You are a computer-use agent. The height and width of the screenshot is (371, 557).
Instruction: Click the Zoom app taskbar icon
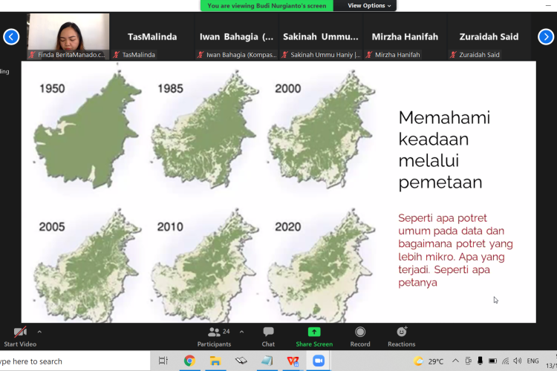point(319,361)
